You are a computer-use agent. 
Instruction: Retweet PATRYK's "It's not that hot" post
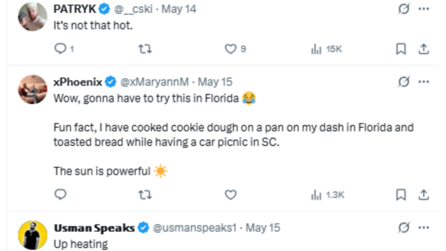click(145, 49)
